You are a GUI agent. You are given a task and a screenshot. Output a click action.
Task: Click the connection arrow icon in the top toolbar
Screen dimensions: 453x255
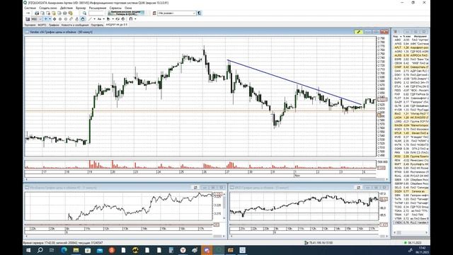[x=28, y=13]
